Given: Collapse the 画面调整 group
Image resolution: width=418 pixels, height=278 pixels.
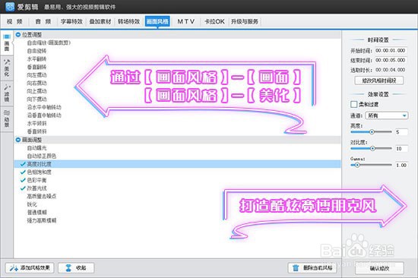Looking at the screenshot, I should pyautogui.click(x=18, y=140).
